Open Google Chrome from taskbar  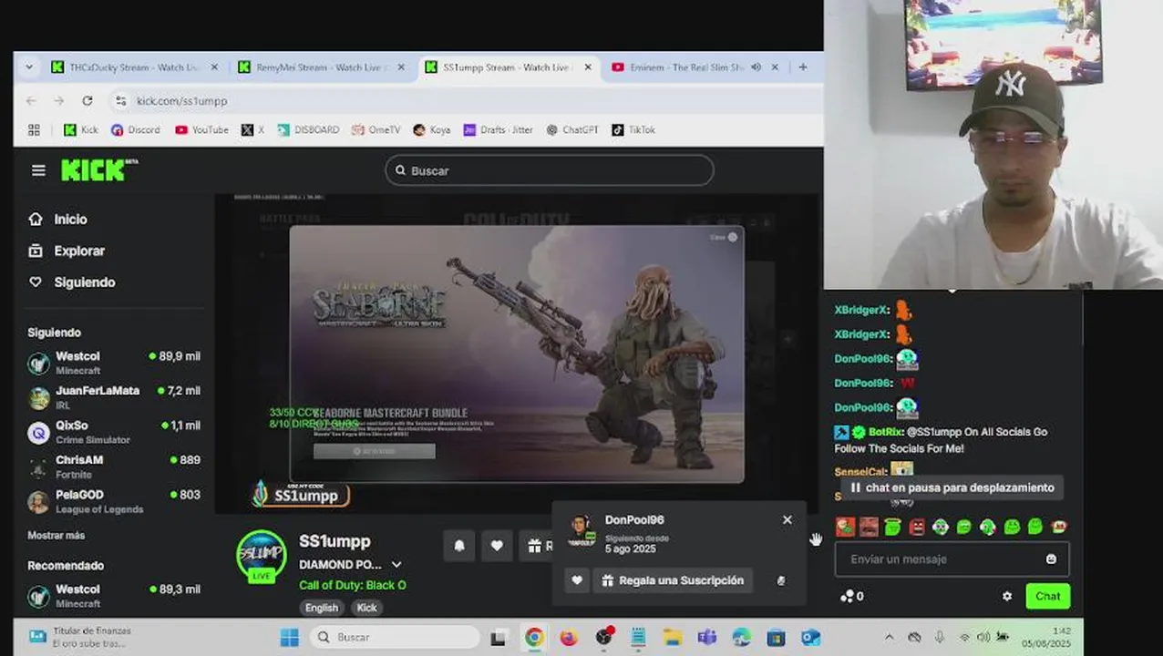(x=534, y=638)
